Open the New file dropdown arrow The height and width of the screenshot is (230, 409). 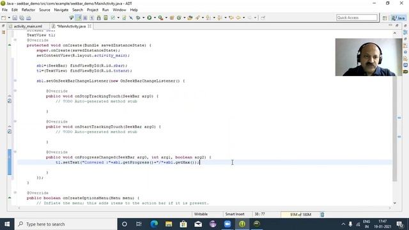[9, 18]
